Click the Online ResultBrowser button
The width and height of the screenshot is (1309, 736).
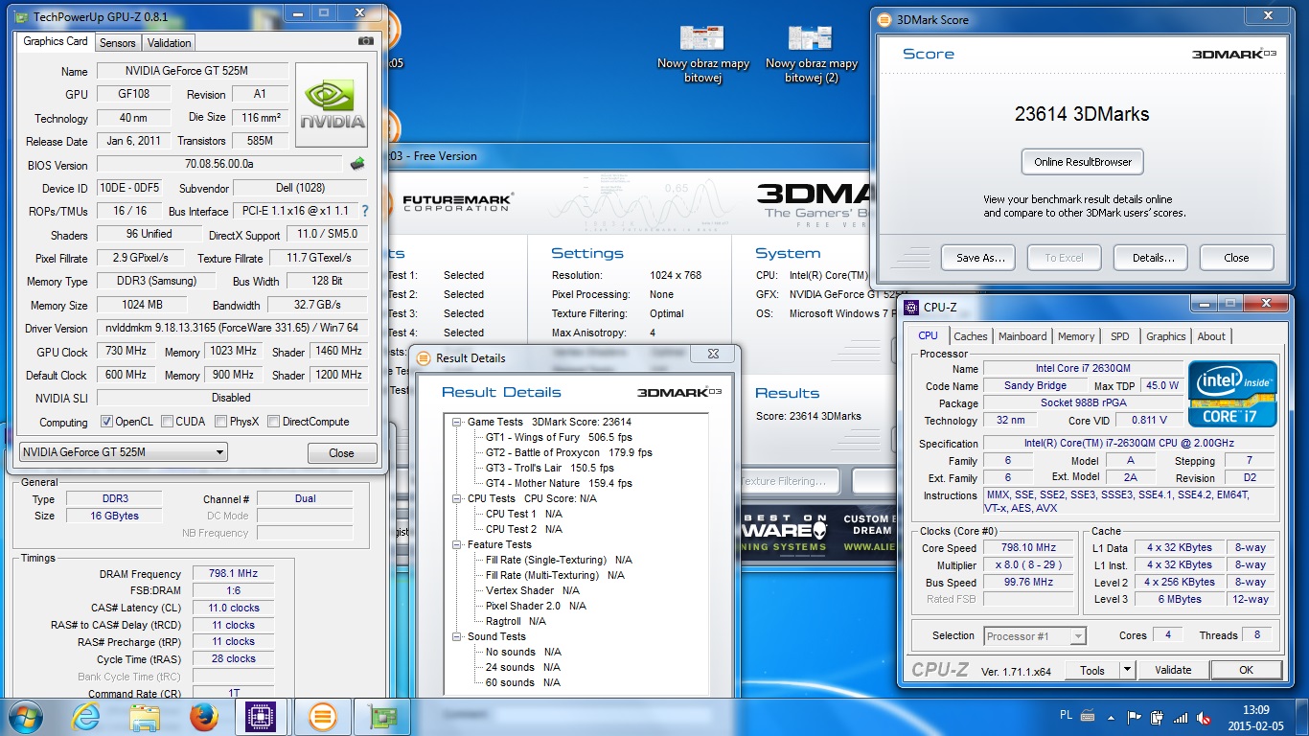(x=1083, y=162)
